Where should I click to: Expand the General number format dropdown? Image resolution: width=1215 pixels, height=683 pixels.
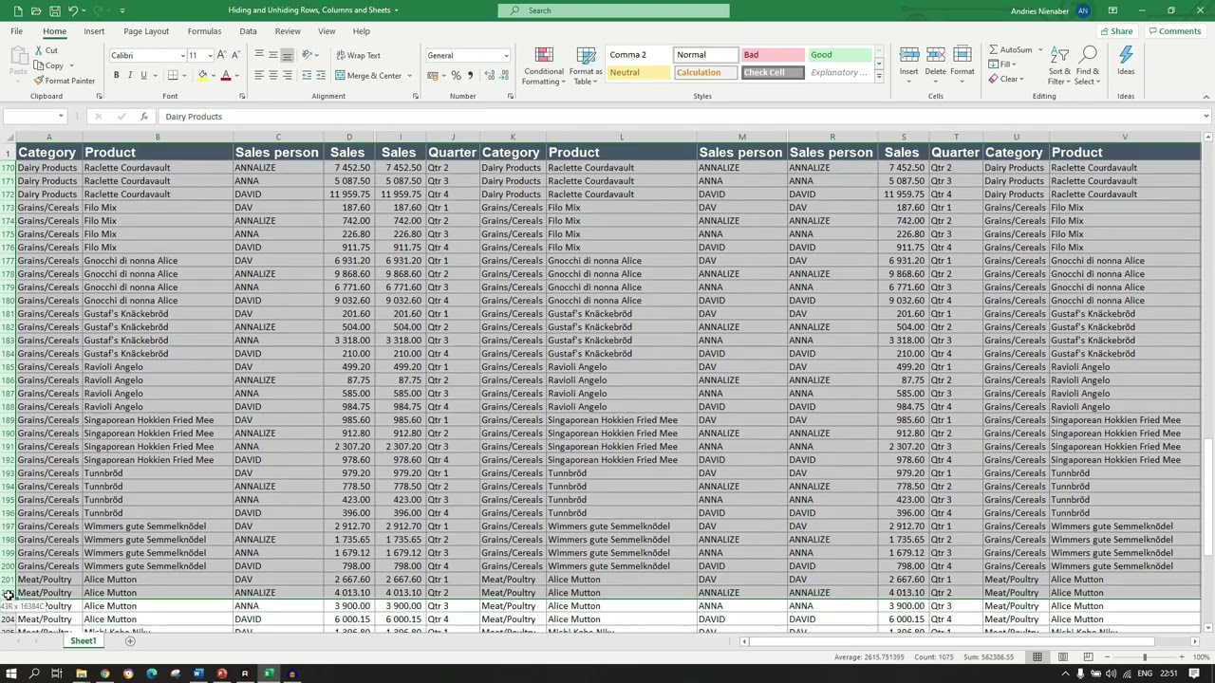click(x=506, y=55)
